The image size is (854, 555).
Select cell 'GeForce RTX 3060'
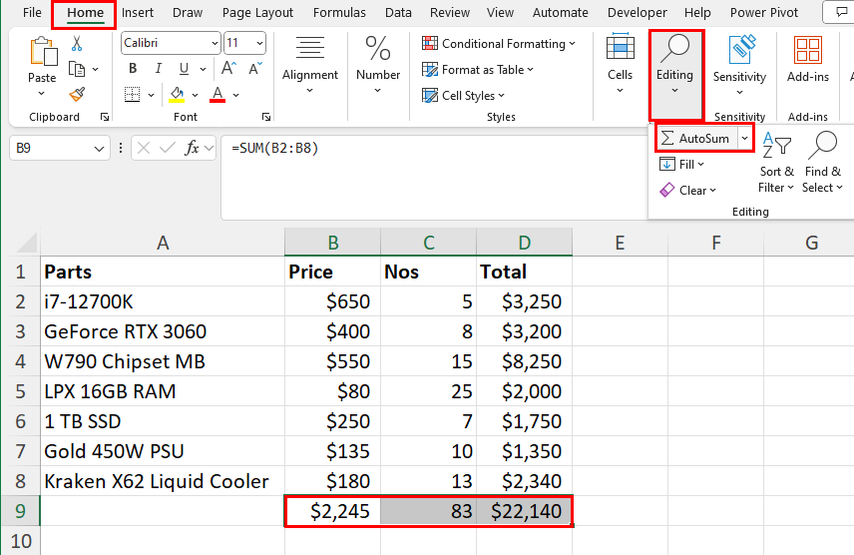pyautogui.click(x=163, y=331)
